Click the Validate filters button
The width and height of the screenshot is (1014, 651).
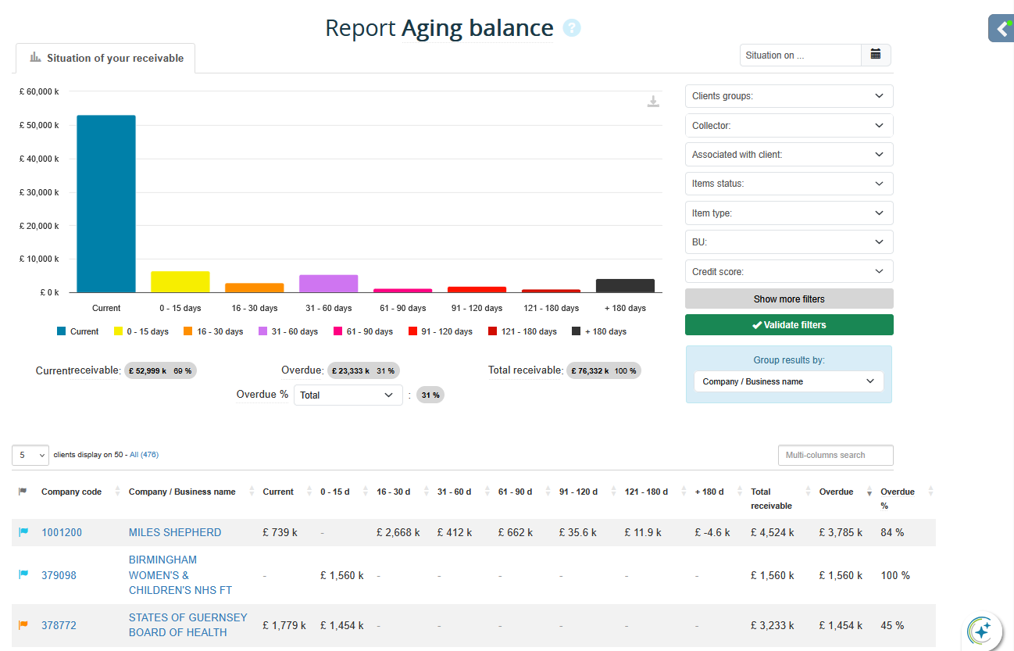click(788, 325)
